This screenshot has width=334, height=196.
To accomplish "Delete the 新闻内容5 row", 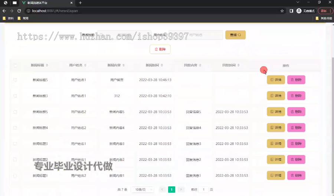I will tap(296, 112).
